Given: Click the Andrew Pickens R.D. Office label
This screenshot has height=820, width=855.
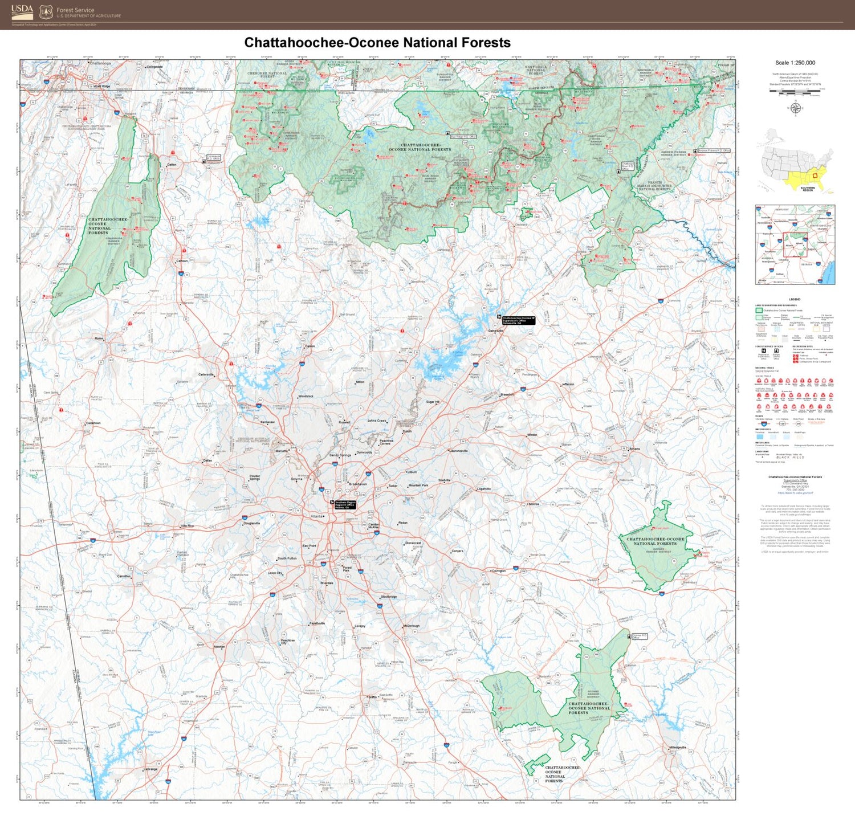Looking at the screenshot, I should [x=714, y=150].
